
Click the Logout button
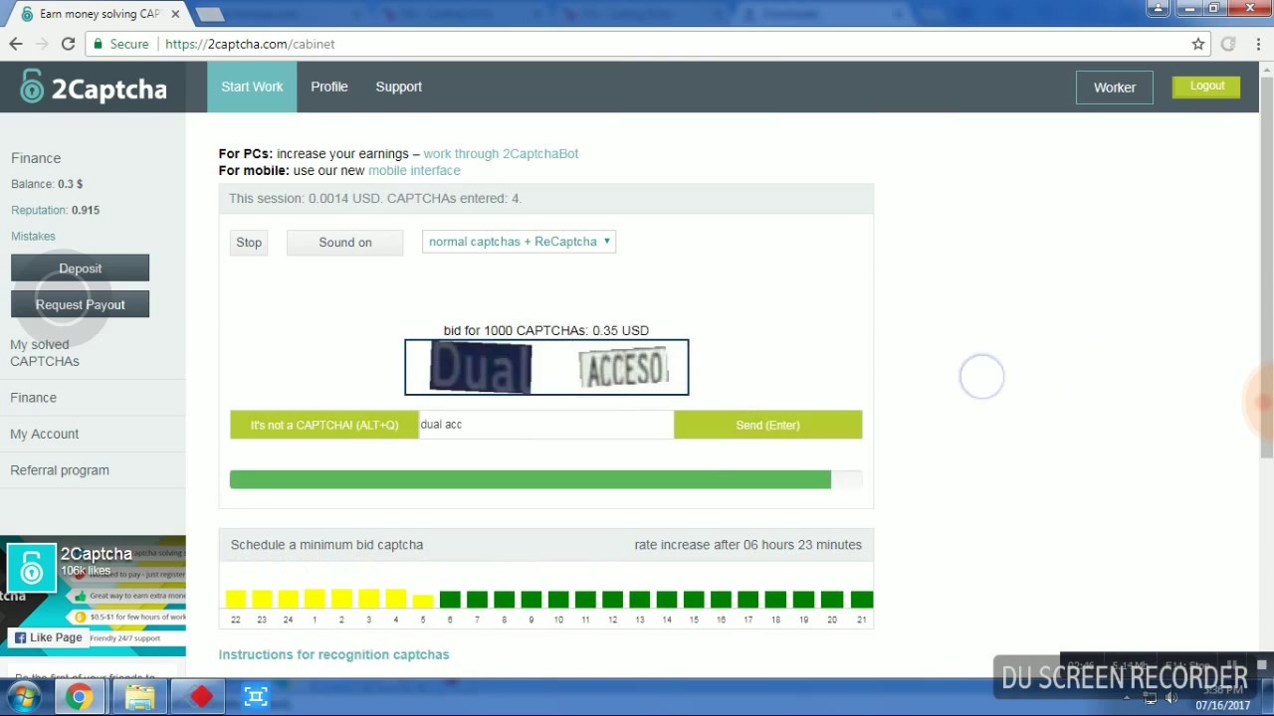click(x=1206, y=87)
